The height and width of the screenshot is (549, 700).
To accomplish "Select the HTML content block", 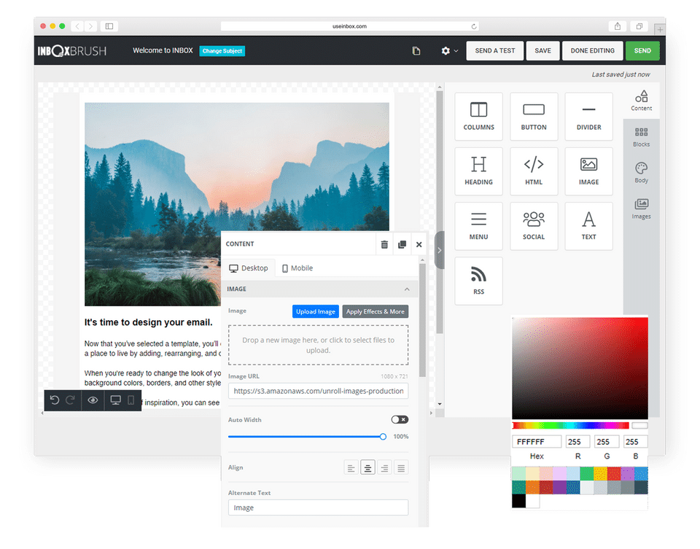I will (x=534, y=171).
